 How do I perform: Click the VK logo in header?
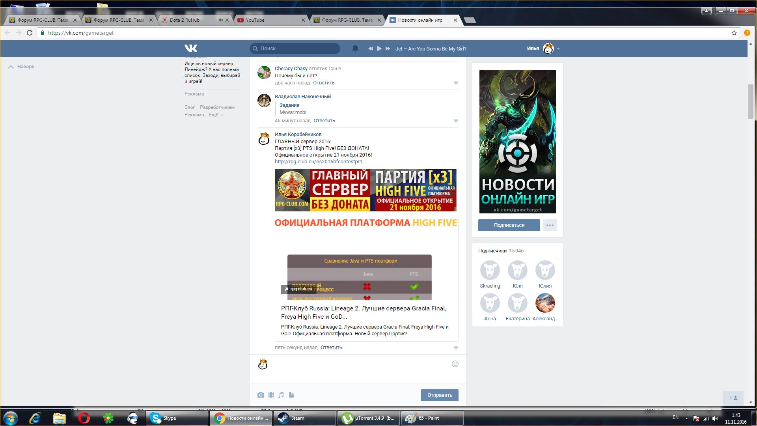[191, 49]
